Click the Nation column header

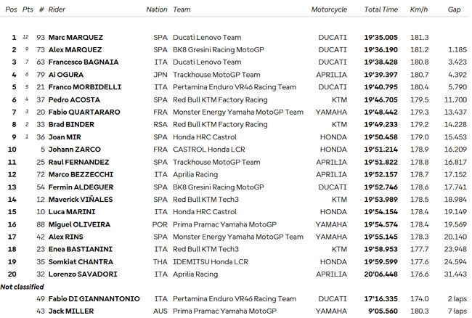(157, 9)
